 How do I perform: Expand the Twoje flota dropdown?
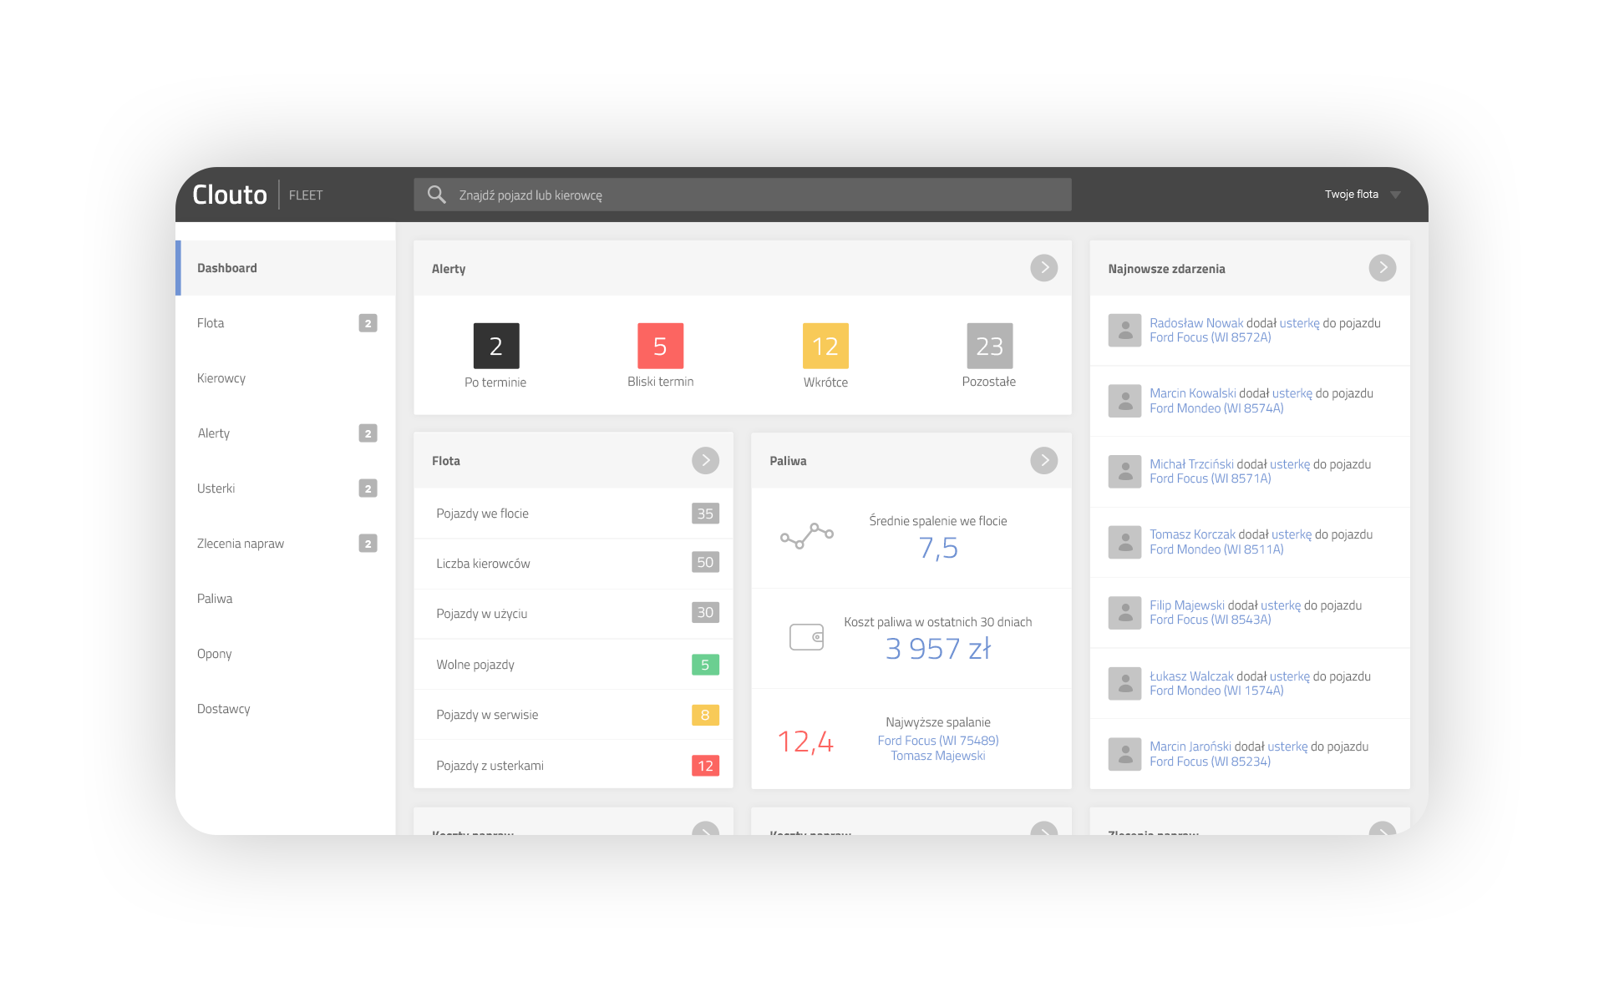[1394, 195]
